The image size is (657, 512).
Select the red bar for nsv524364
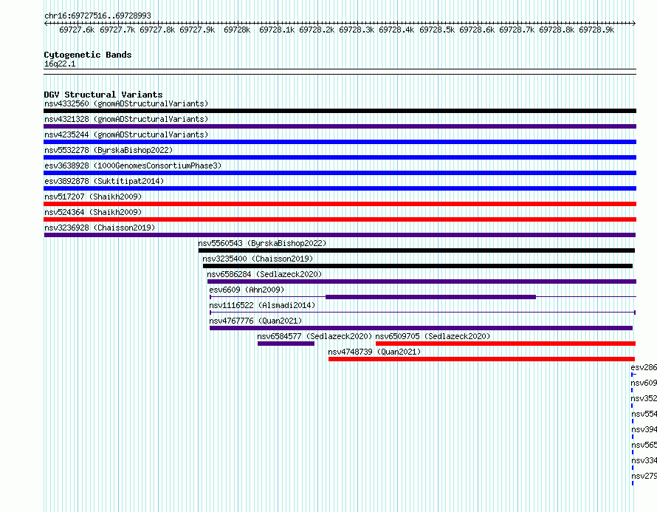(340, 219)
